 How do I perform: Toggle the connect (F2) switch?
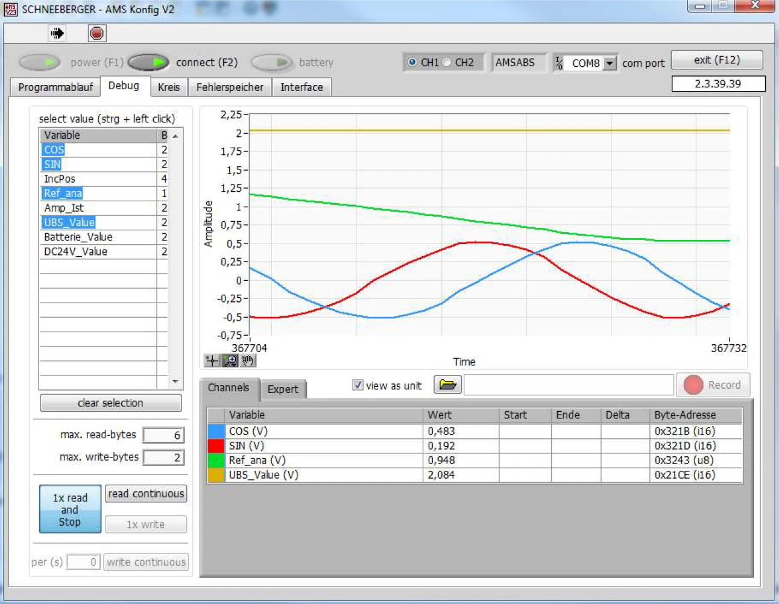(148, 62)
